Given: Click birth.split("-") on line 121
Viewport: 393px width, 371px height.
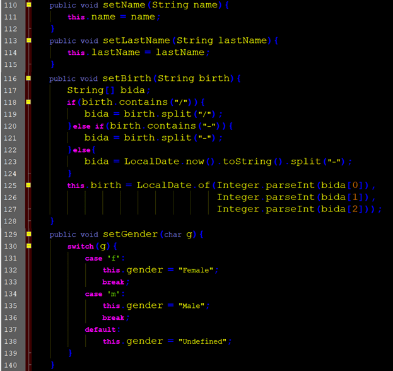Looking at the screenshot, I should 170,138.
